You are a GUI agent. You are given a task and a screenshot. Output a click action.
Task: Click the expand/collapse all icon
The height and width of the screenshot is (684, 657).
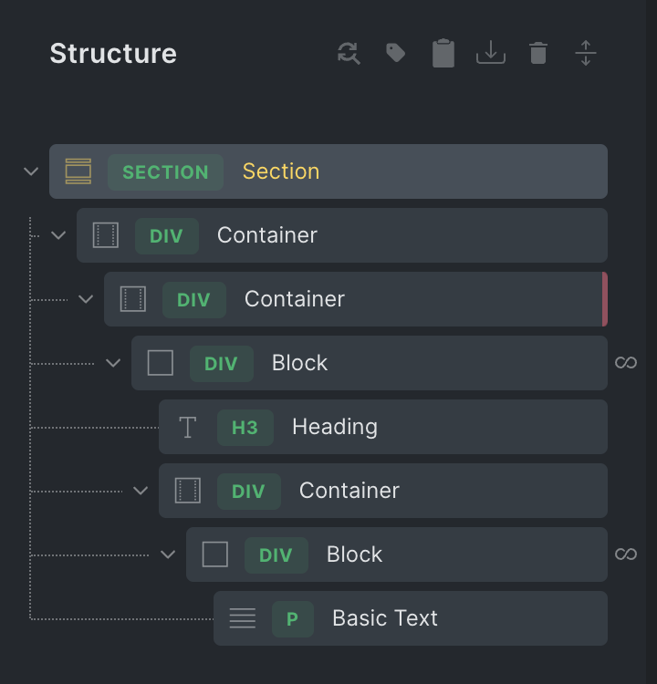point(586,54)
